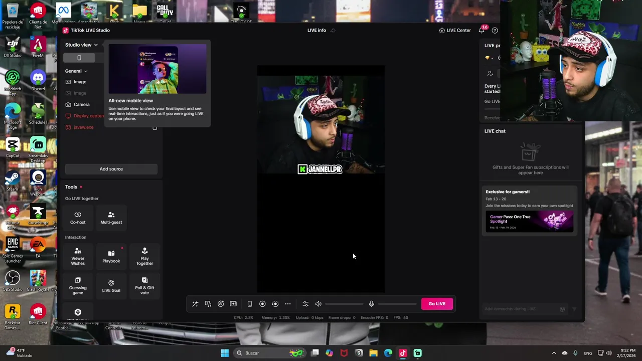Click the stream preview canvas
Viewport: 642px width, 361px height.
321,179
